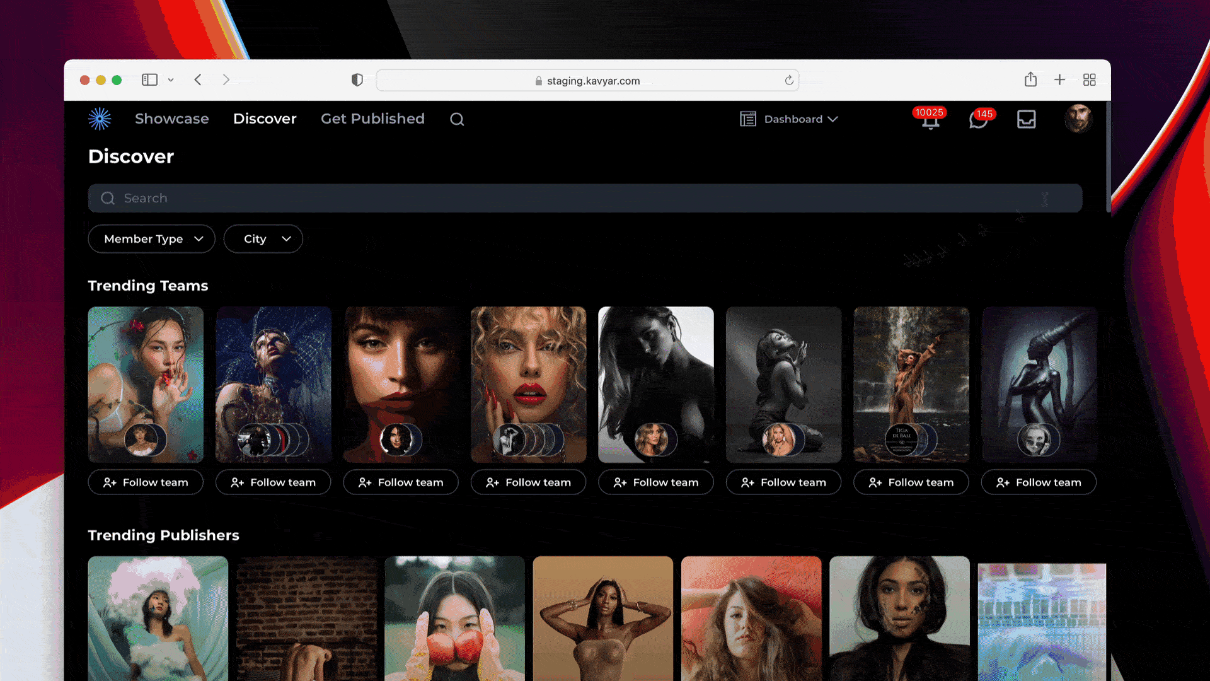Open red-haired woman publisher thumbnail
Screen dimensions: 1210x681
[x=751, y=619]
